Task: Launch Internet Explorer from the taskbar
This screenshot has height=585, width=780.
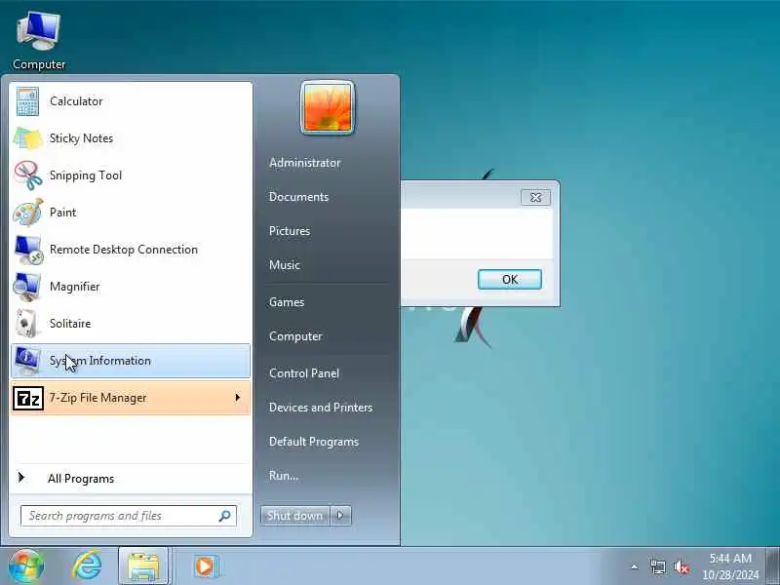Action: click(x=88, y=566)
